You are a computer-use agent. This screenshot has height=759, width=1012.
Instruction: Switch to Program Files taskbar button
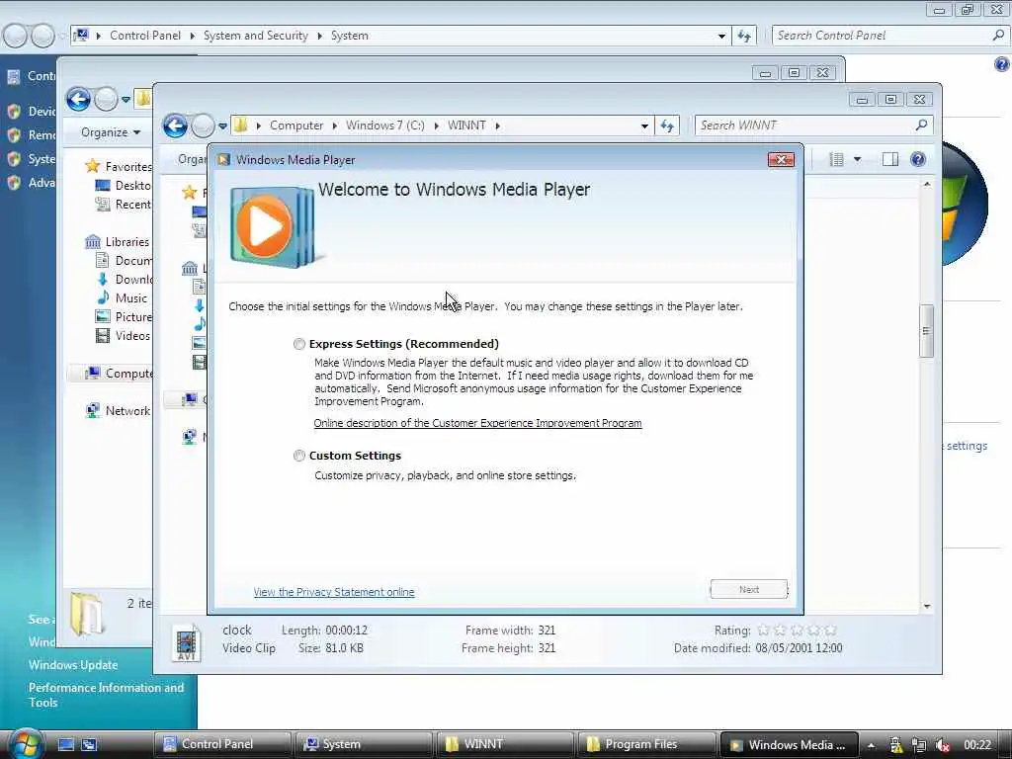pos(646,744)
